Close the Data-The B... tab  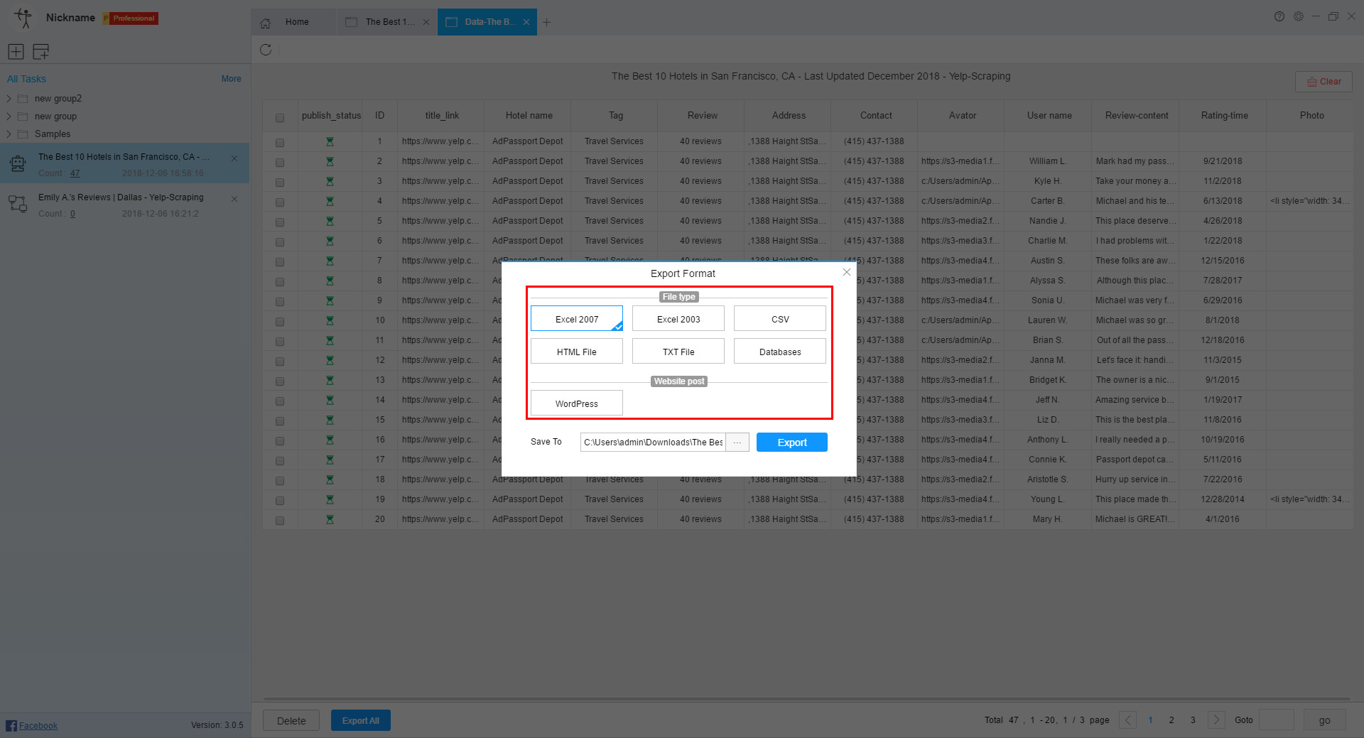pos(526,22)
